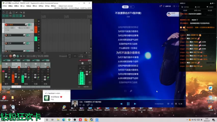Adjust the MASTER volume fader in mixer
217x122 pixels.
click(x=87, y=73)
